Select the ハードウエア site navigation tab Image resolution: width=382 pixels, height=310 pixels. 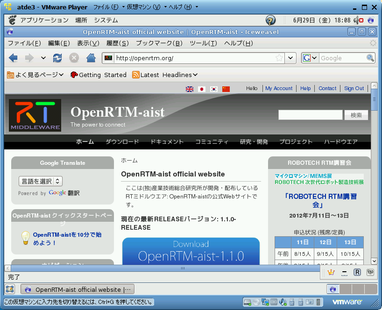click(340, 142)
